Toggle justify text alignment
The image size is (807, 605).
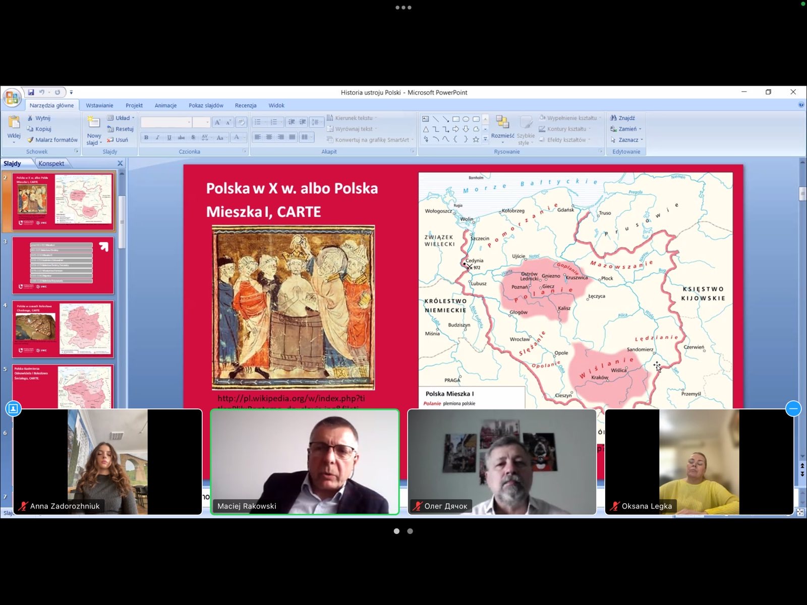tap(292, 137)
